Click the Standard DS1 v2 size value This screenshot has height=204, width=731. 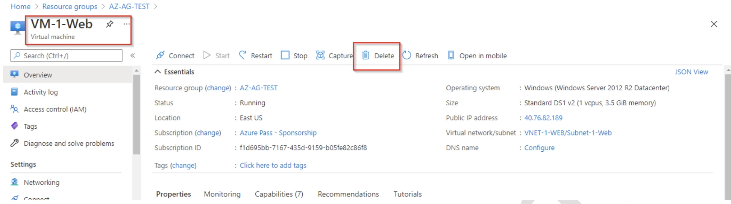[590, 102]
